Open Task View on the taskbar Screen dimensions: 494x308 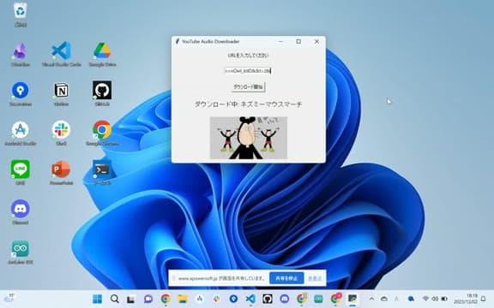click(x=130, y=299)
